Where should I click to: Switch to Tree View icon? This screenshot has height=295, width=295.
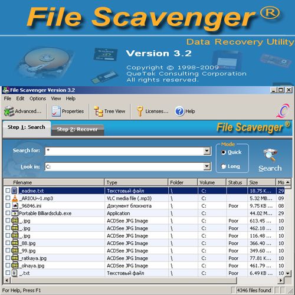pos(99,112)
